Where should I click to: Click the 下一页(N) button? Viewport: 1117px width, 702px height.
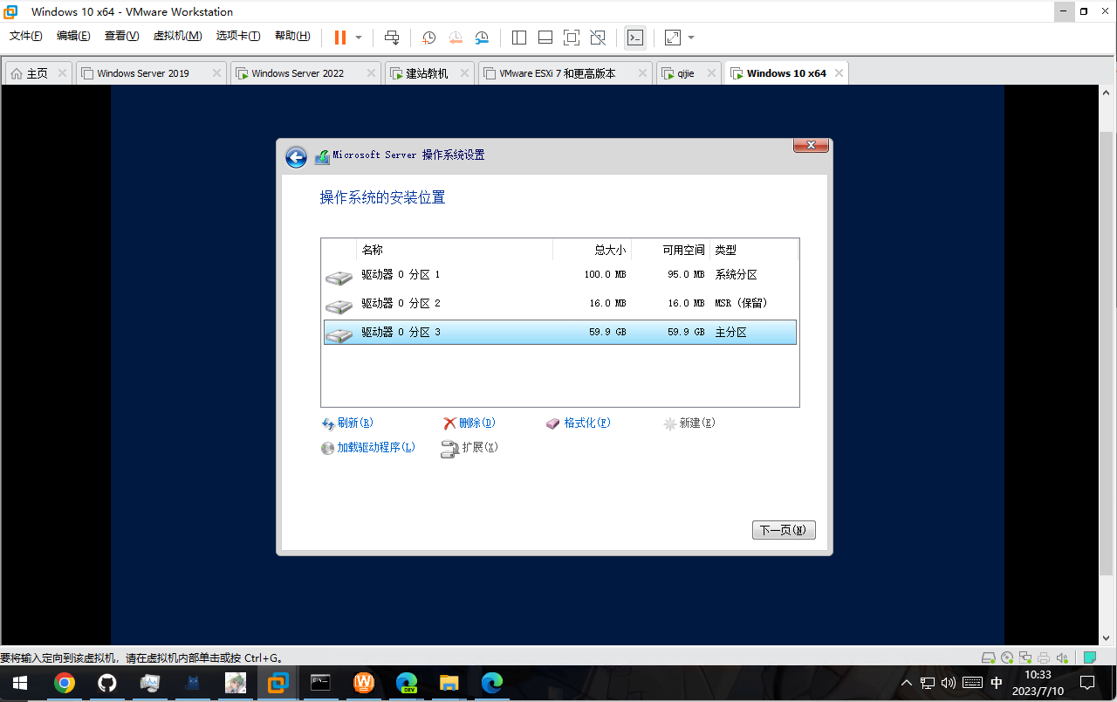pyautogui.click(x=784, y=530)
